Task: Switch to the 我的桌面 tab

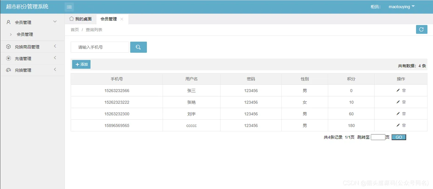Action: 80,19
